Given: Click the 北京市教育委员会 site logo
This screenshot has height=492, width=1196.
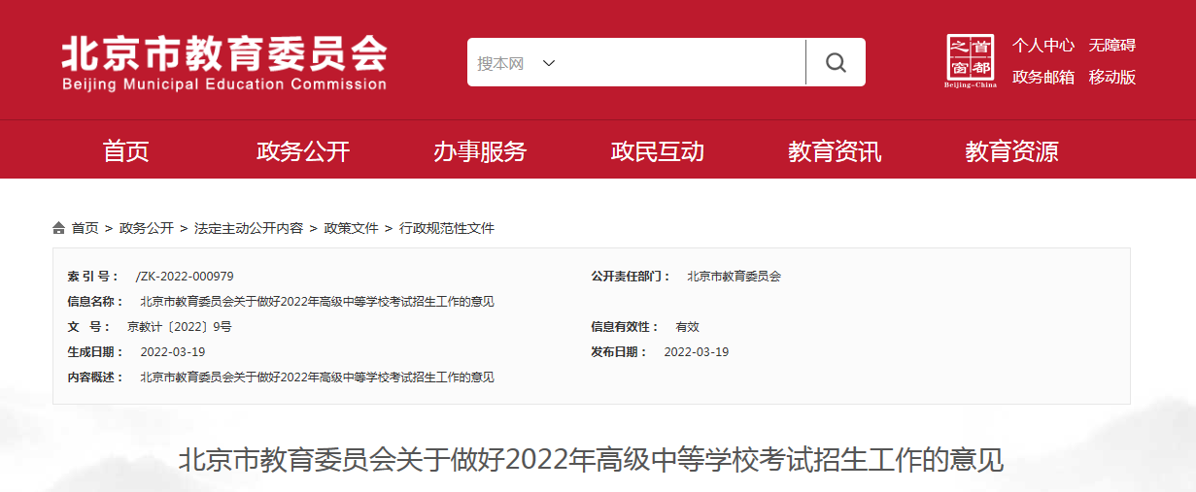Looking at the screenshot, I should coord(224,63).
